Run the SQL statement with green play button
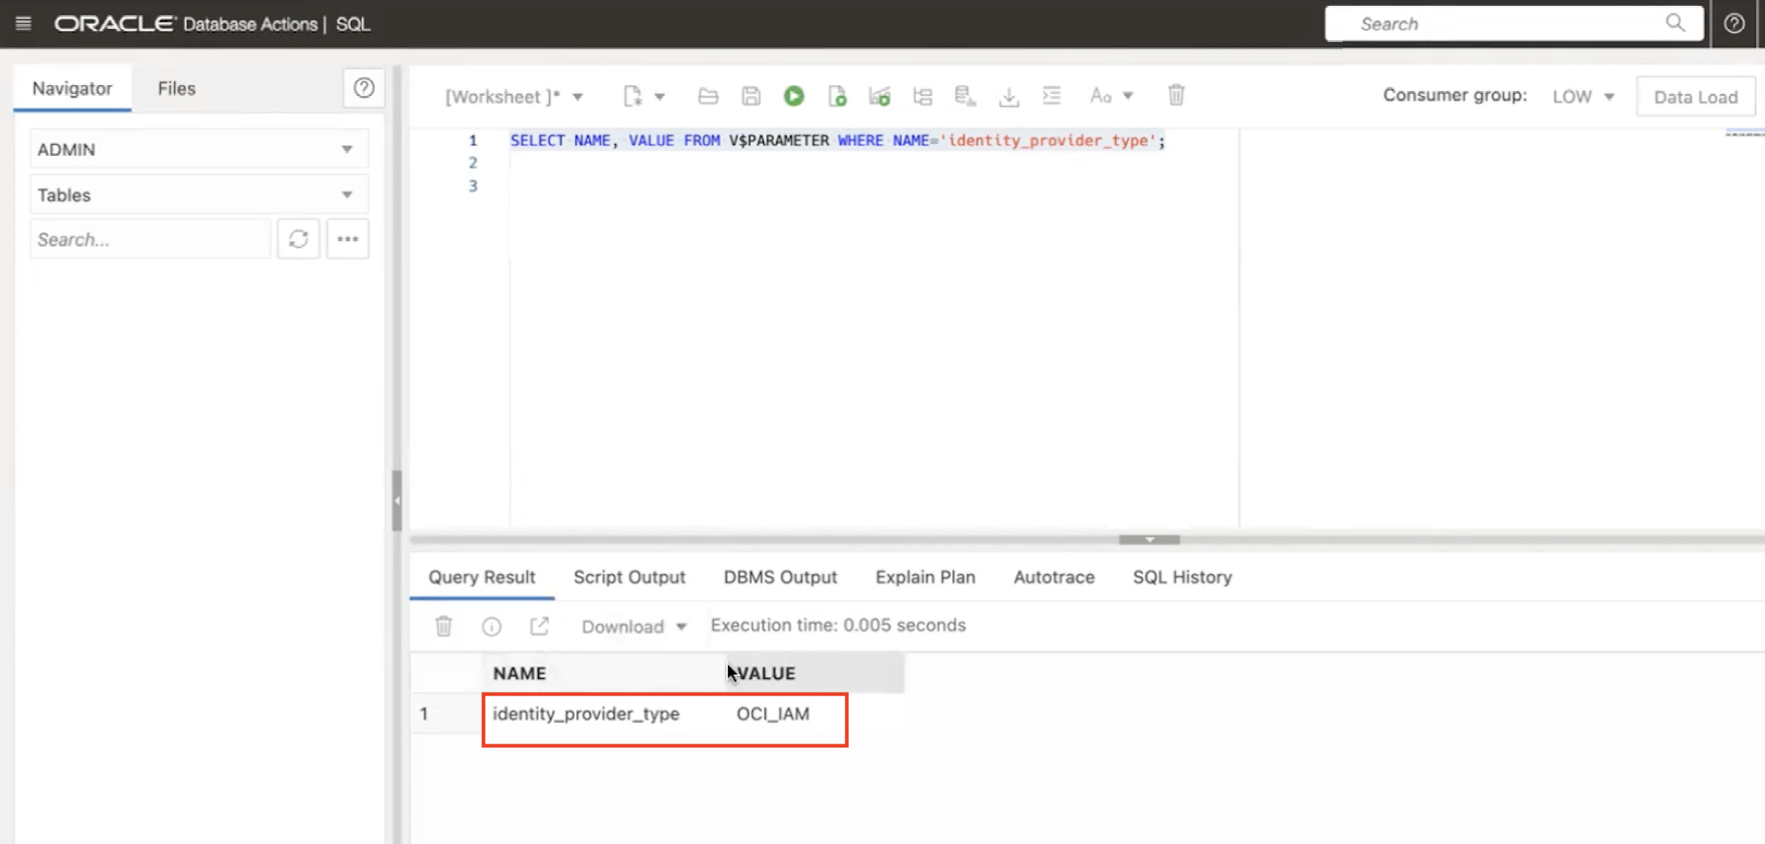 point(794,96)
